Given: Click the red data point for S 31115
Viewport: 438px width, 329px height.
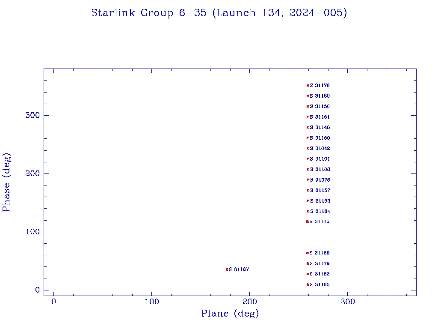Looking at the screenshot, I should point(308,221).
